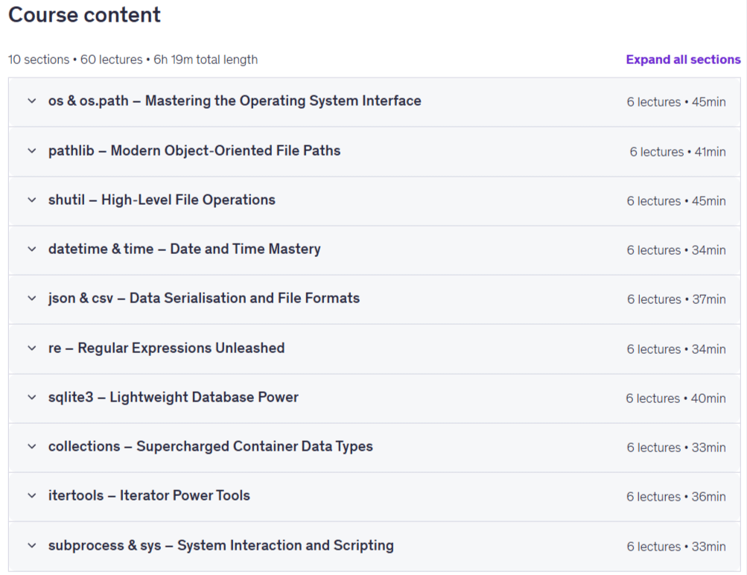Click '6 lectures • 45min' in os.path row
Viewport: 747px width, 575px height.
(x=676, y=102)
